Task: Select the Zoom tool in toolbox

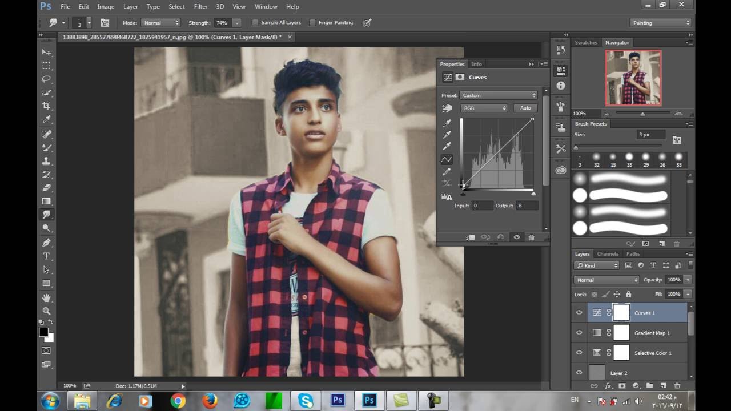Action: click(x=46, y=311)
